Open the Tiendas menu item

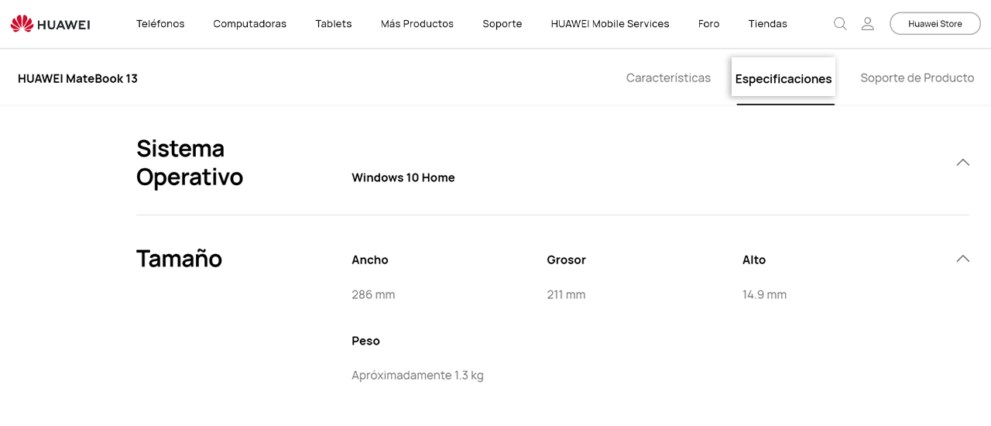pos(768,24)
